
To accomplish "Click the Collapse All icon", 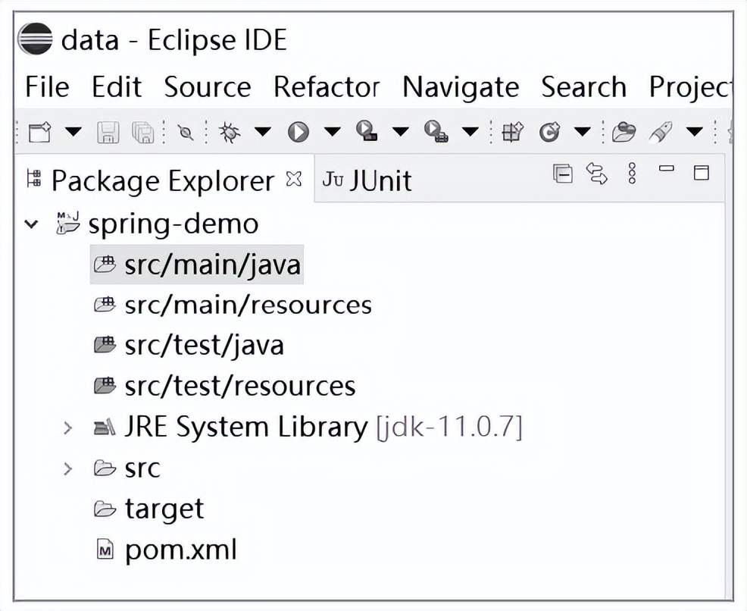I will [563, 174].
